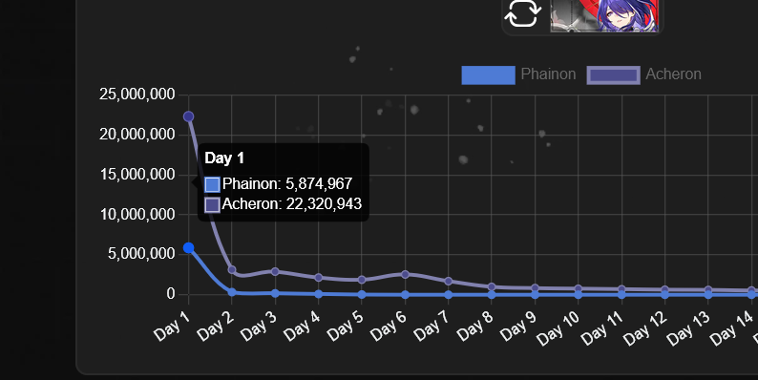The height and width of the screenshot is (380, 758).
Task: Click Acheron's Day 6 data point
Action: pos(405,274)
